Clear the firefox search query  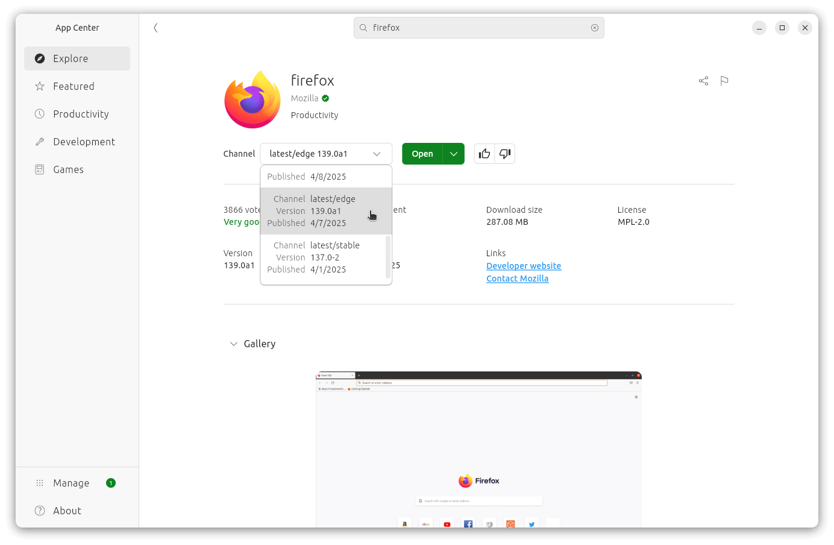(595, 27)
